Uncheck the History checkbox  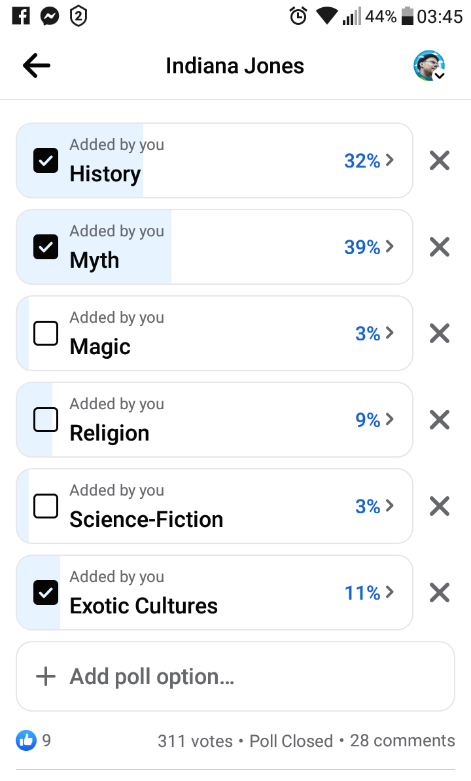[46, 160]
